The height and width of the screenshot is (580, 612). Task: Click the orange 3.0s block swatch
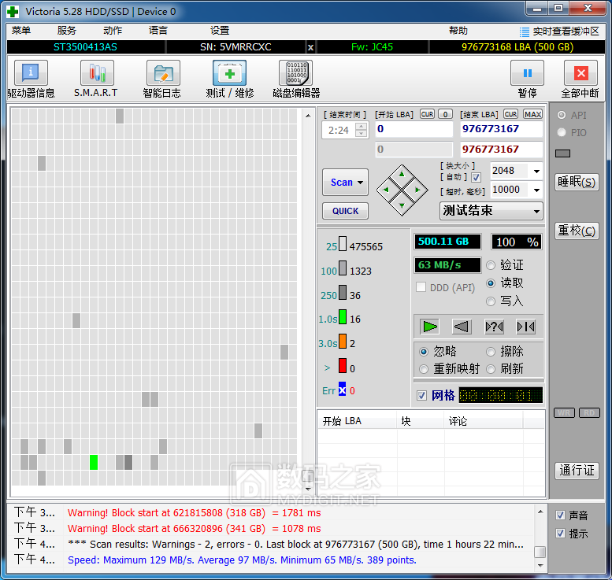[x=343, y=341]
